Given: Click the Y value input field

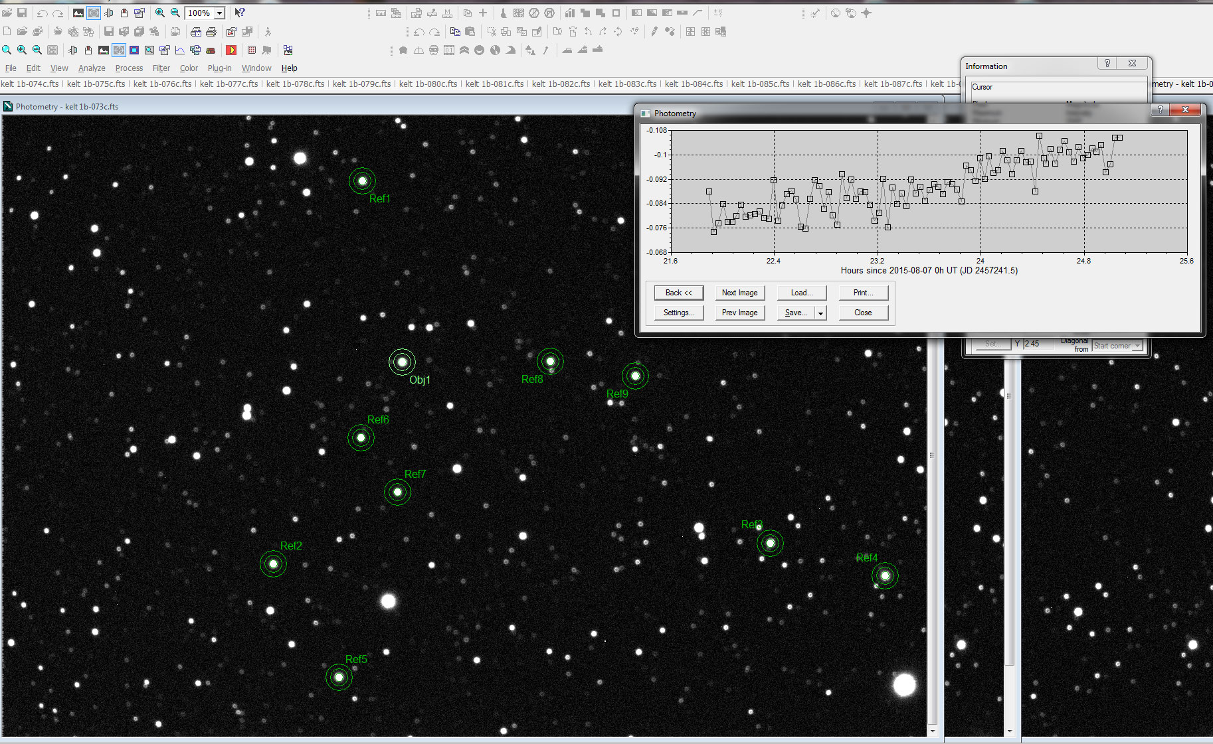Looking at the screenshot, I should (x=1038, y=344).
